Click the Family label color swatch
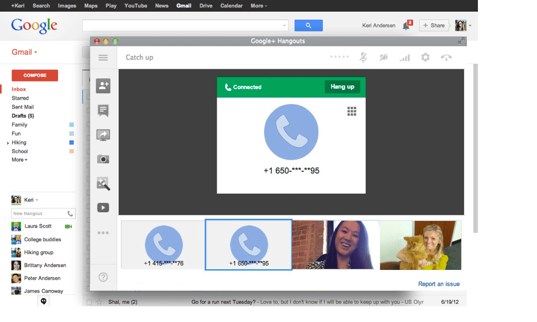The image size is (537, 322). point(72,125)
